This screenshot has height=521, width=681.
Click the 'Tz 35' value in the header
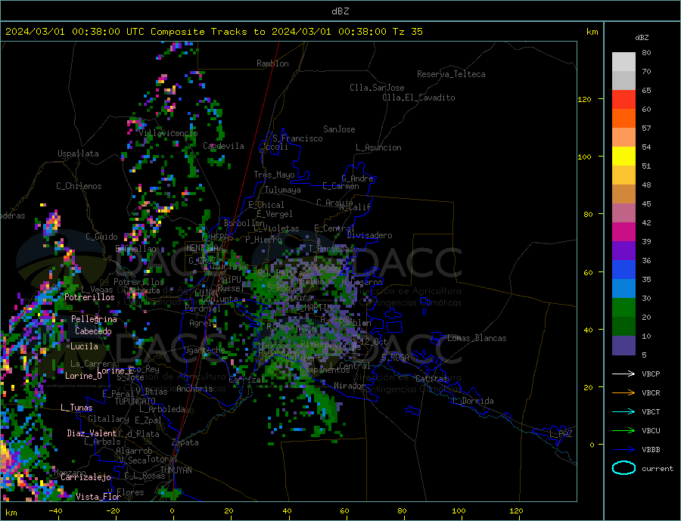point(407,32)
